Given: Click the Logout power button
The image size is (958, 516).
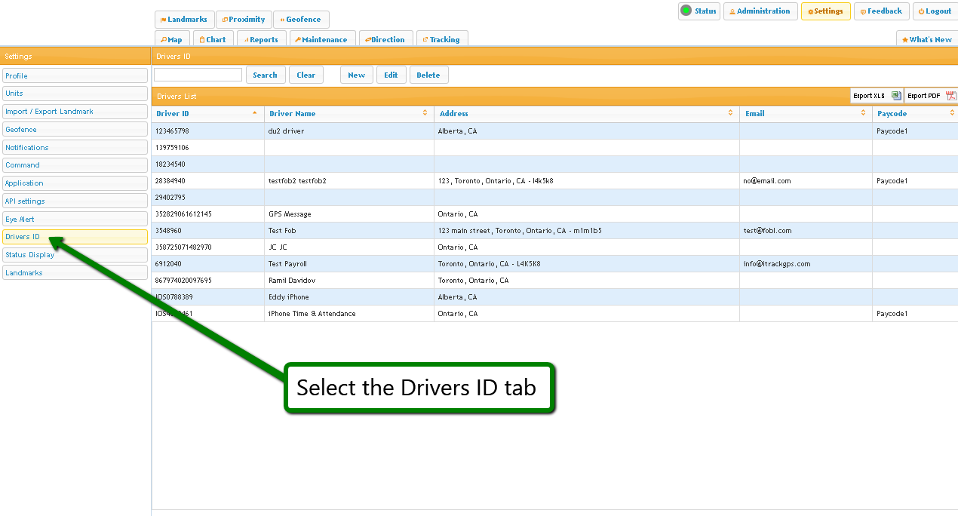Looking at the screenshot, I should [935, 11].
